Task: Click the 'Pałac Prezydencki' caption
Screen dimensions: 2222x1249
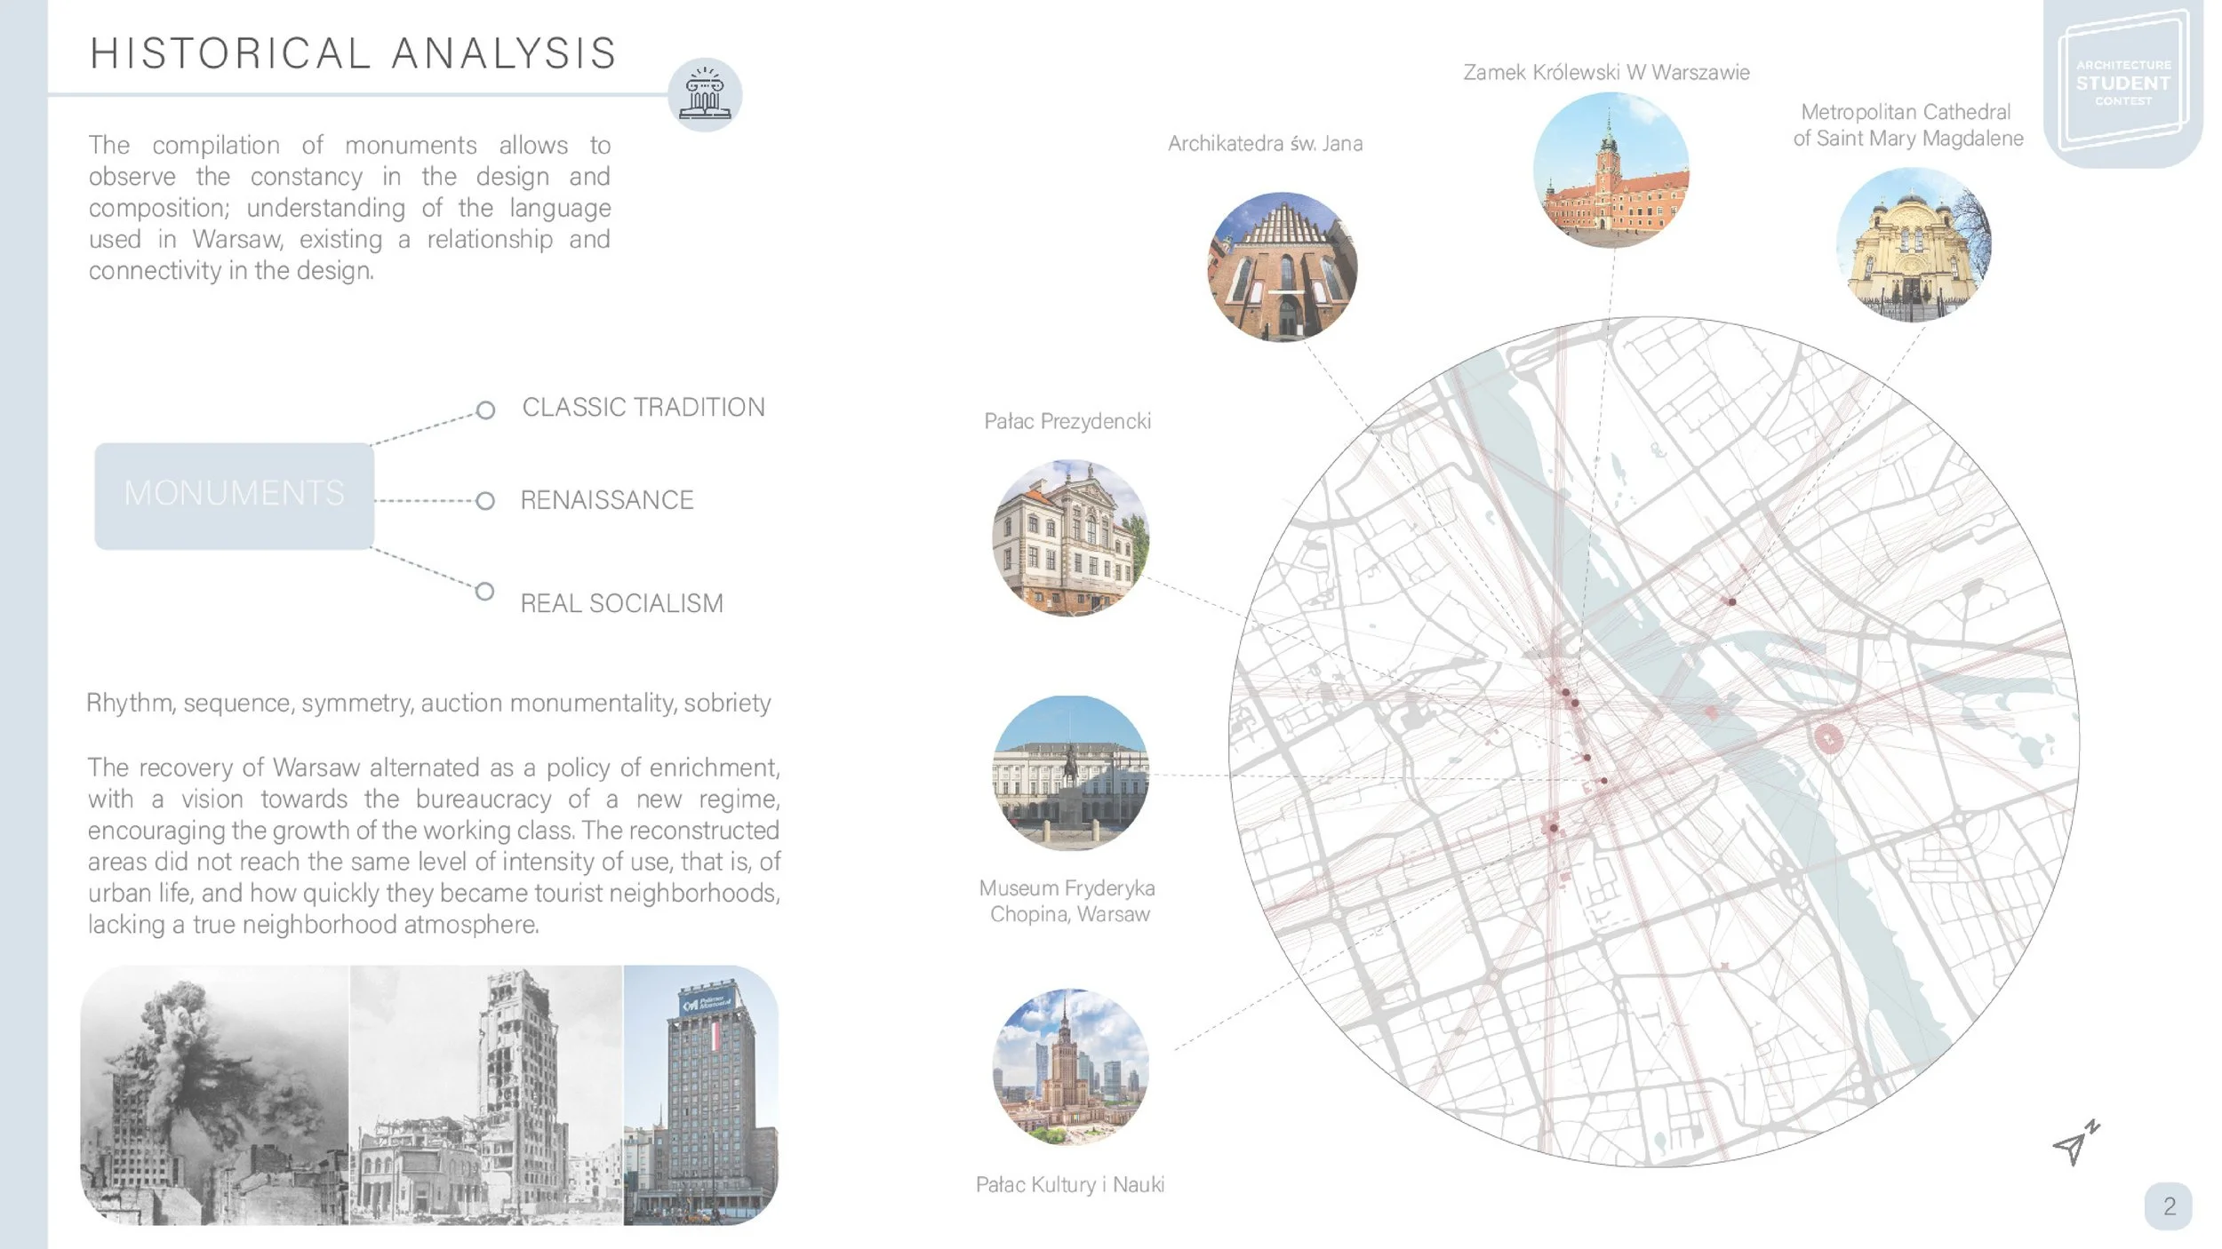Action: (1067, 421)
